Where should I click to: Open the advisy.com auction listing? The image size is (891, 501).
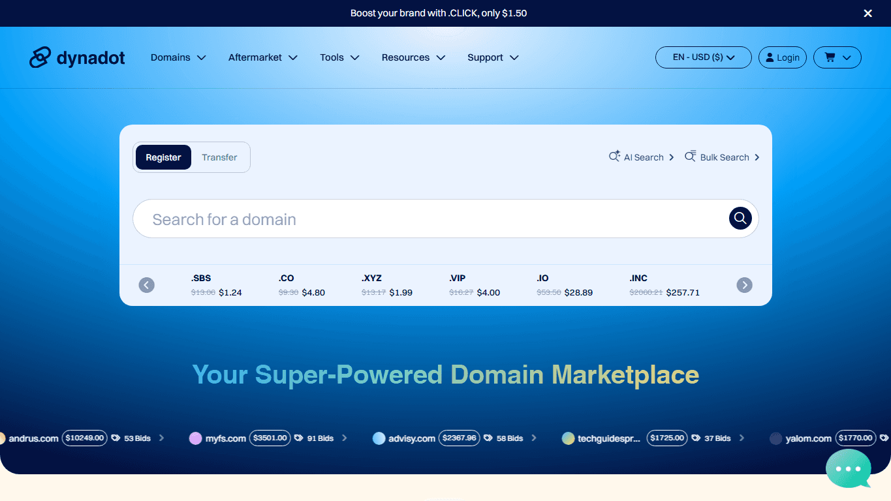pos(411,438)
